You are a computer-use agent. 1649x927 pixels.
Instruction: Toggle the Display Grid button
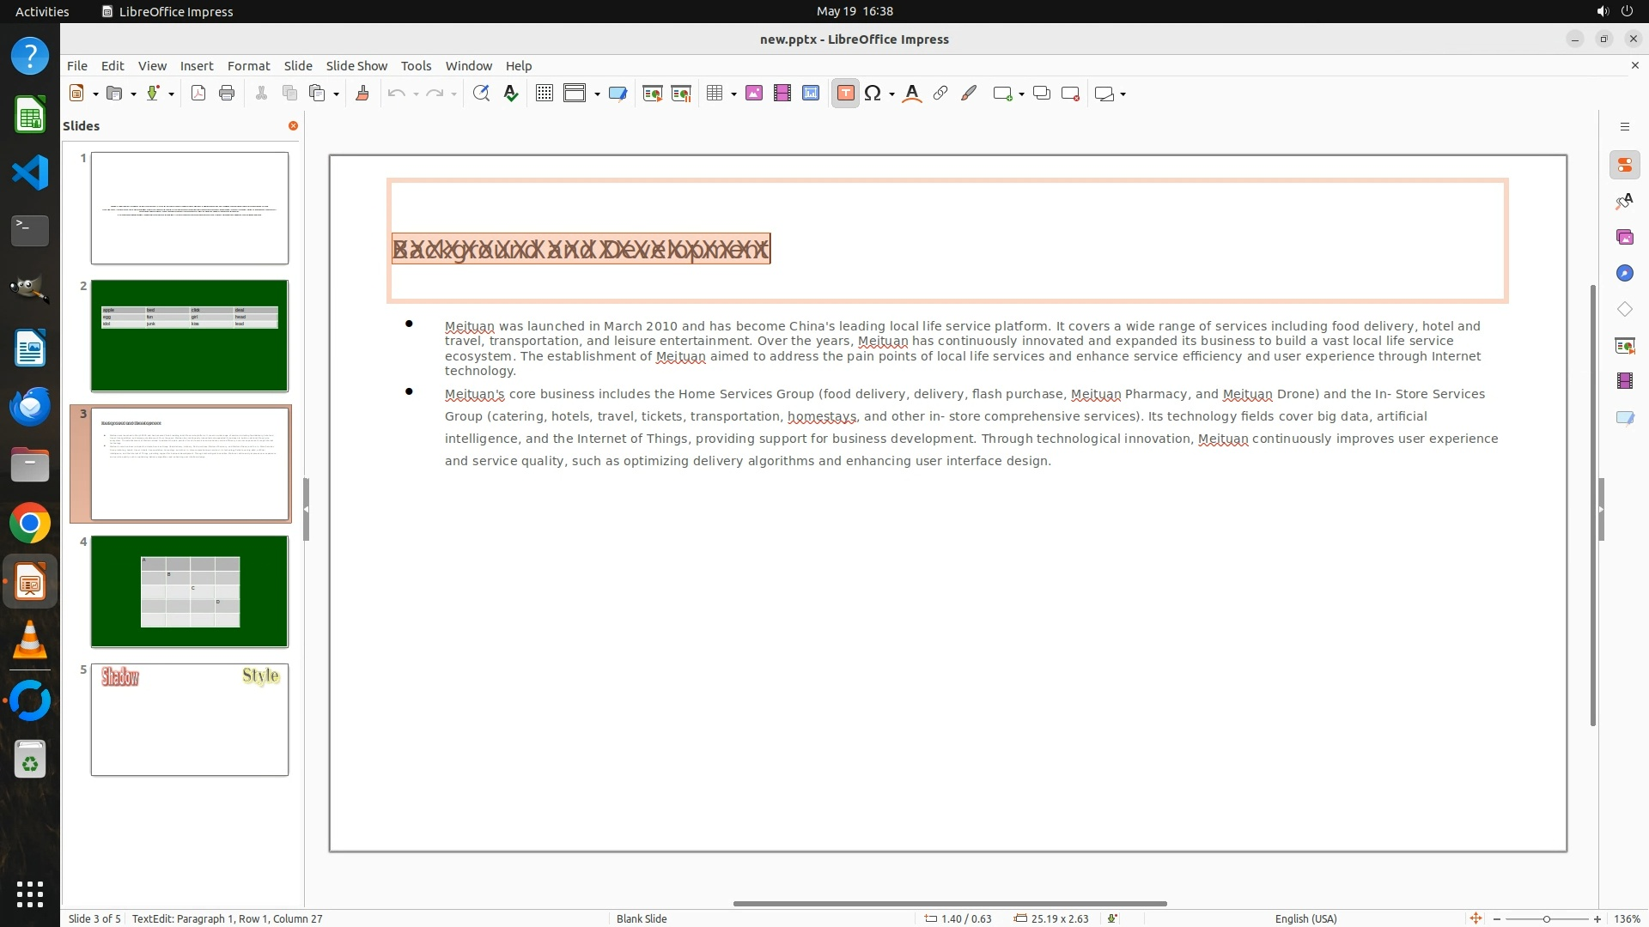(x=544, y=94)
